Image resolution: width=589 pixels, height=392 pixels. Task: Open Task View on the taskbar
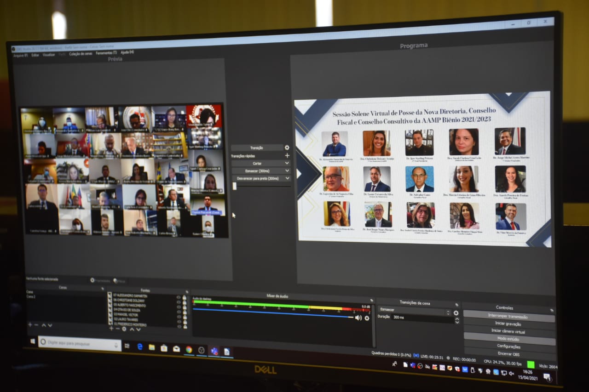127,346
